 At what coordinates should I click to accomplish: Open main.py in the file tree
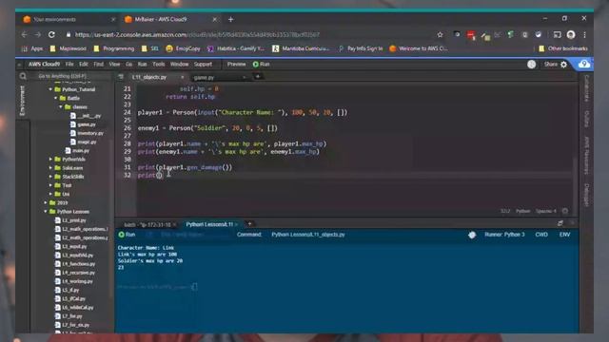coord(80,150)
